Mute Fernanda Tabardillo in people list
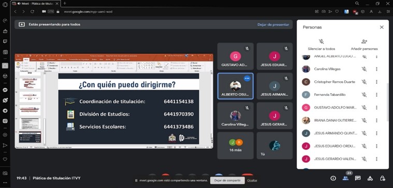 (364, 94)
